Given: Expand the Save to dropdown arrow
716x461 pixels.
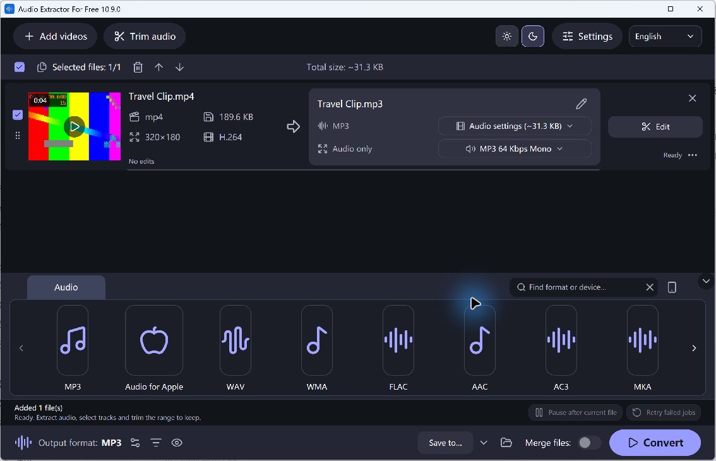Looking at the screenshot, I should tap(484, 443).
